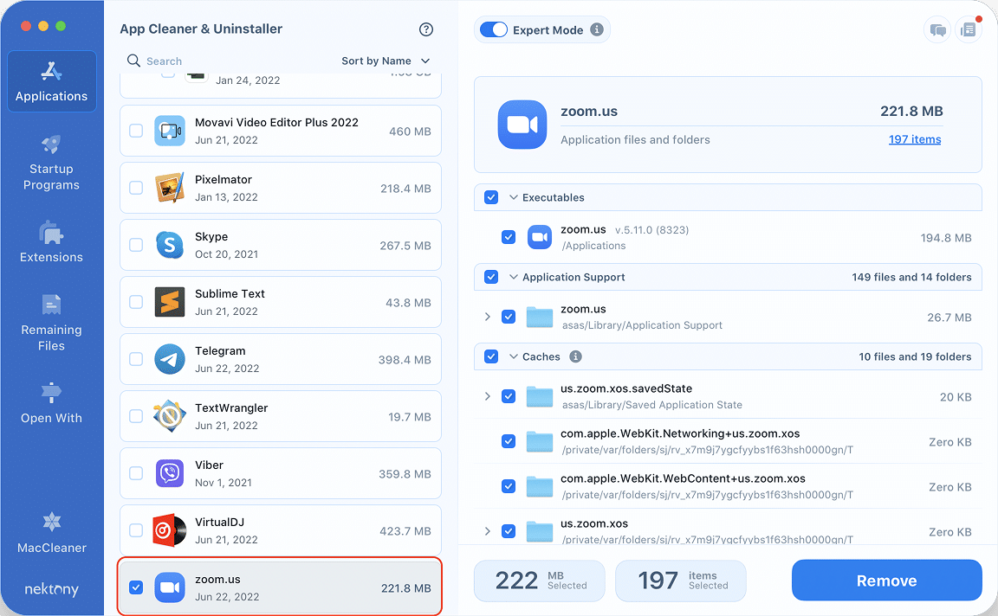Image resolution: width=998 pixels, height=616 pixels.
Task: Check the Telegram checkbox
Action: pos(136,359)
